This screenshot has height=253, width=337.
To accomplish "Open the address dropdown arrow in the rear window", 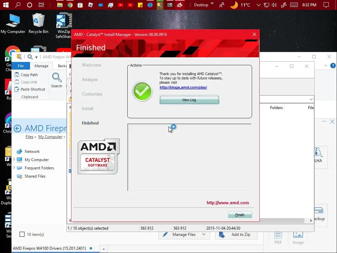I will (x=311, y=99).
